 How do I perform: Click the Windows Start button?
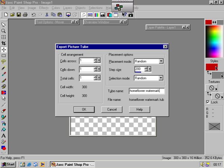(x=8, y=164)
